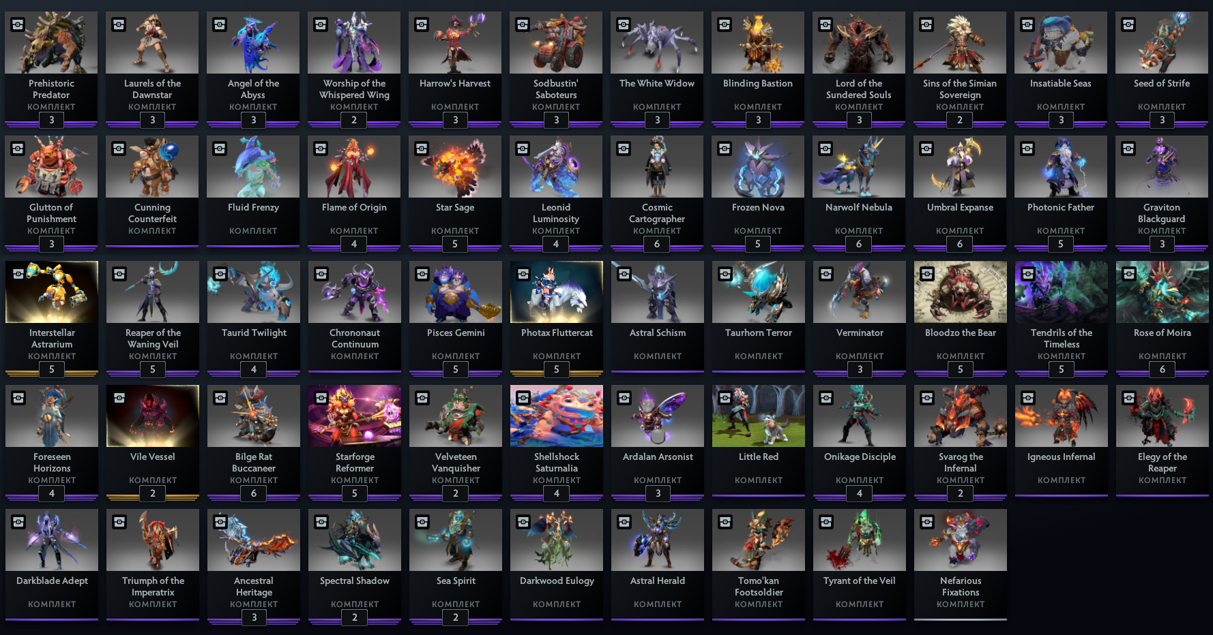Click bundle icon on The White Widow
The width and height of the screenshot is (1213, 635).
click(624, 25)
